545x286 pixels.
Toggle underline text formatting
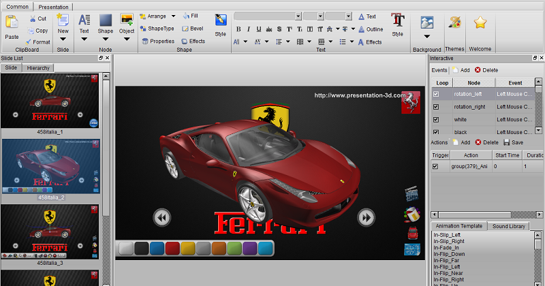pos(259,29)
